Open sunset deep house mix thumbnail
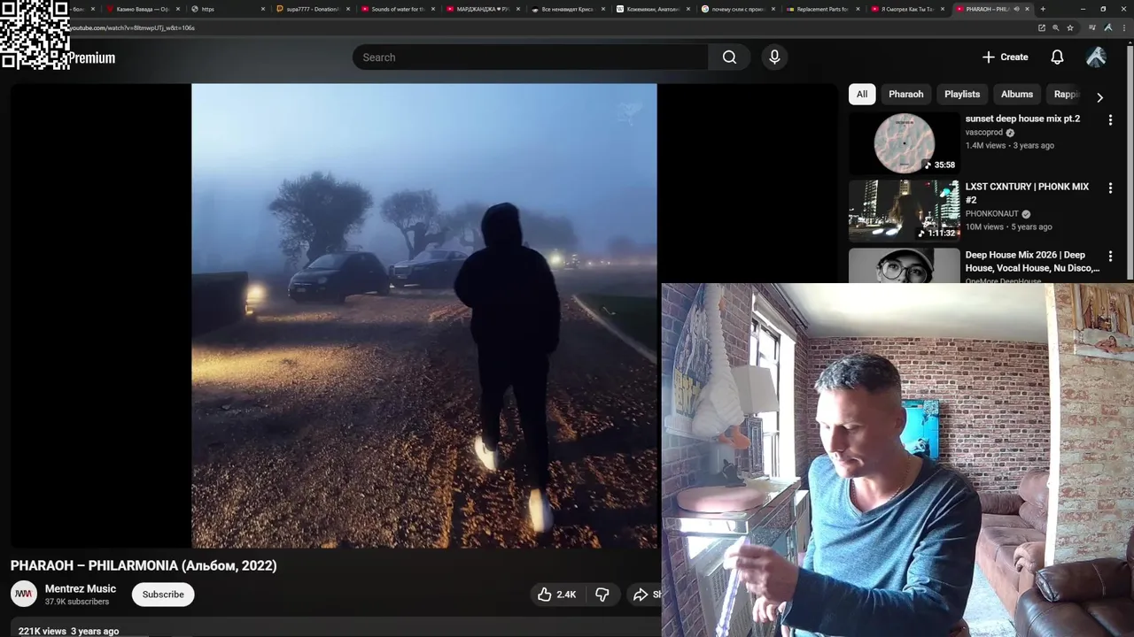1134x637 pixels. click(x=904, y=143)
